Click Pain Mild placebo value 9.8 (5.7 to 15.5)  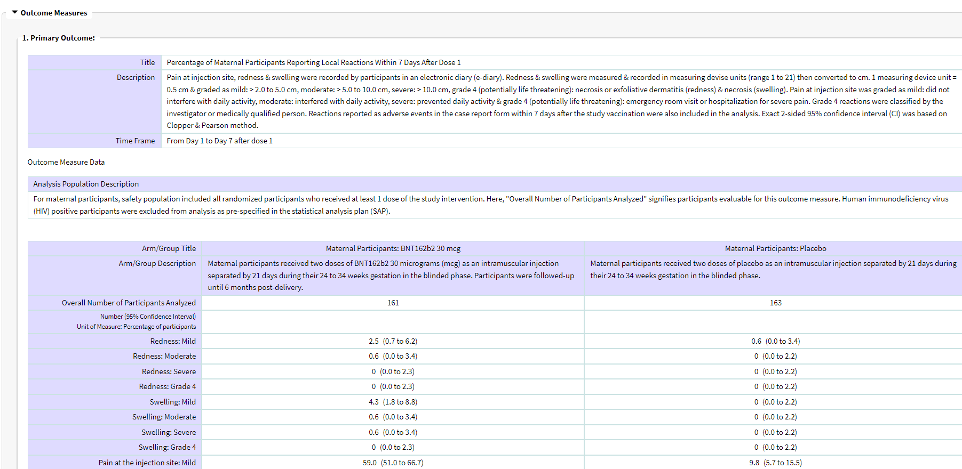point(776,463)
